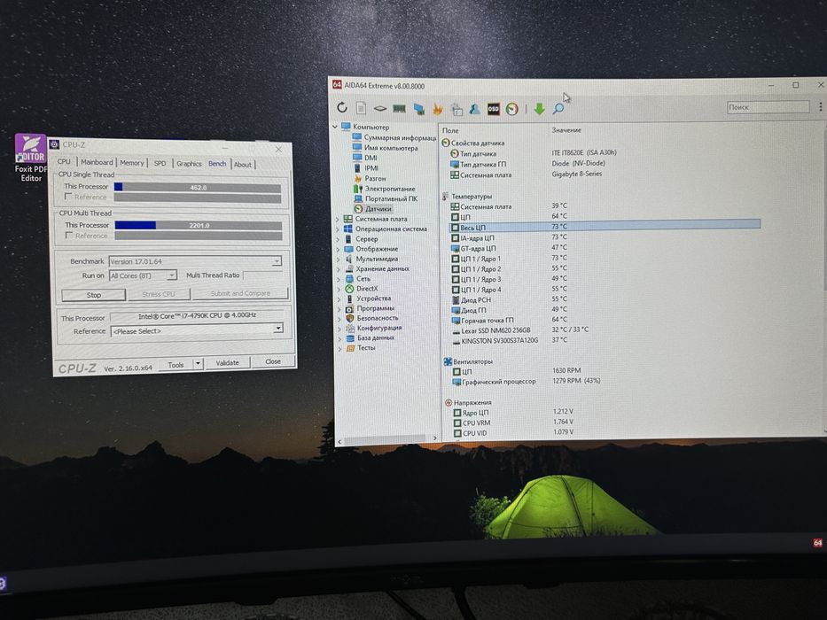
Task: Open the OSD panel toolbar icon
Action: 493,109
